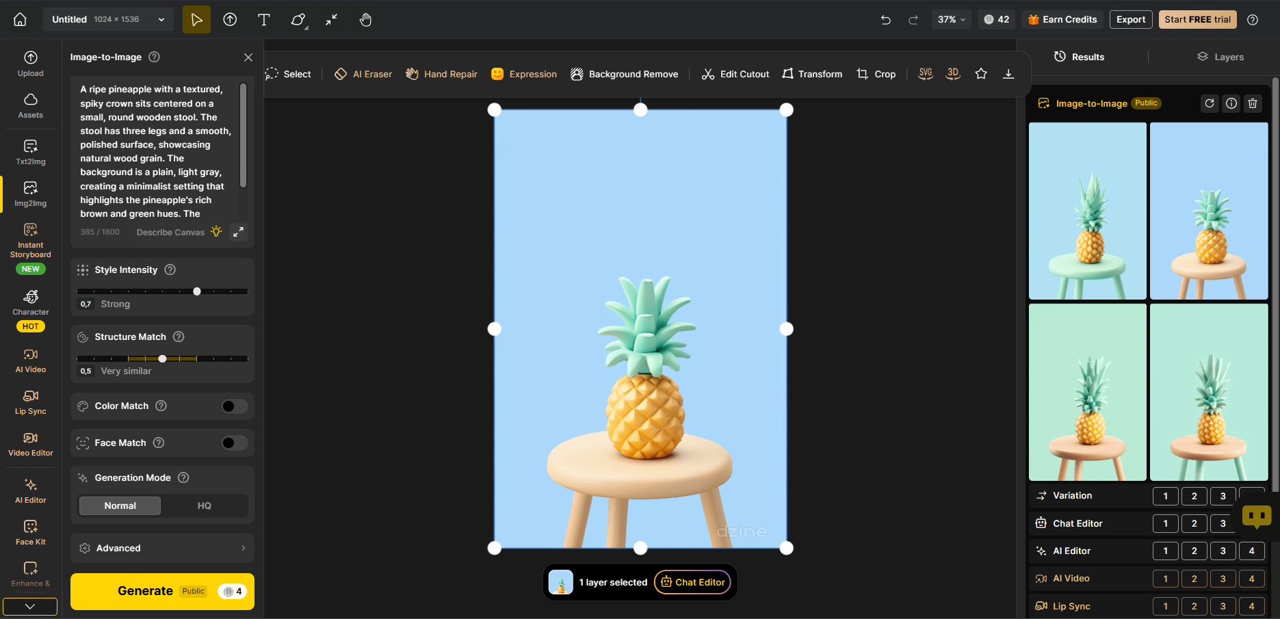Adjust the Style Intensity slider handle
The image size is (1280, 619).
197,291
